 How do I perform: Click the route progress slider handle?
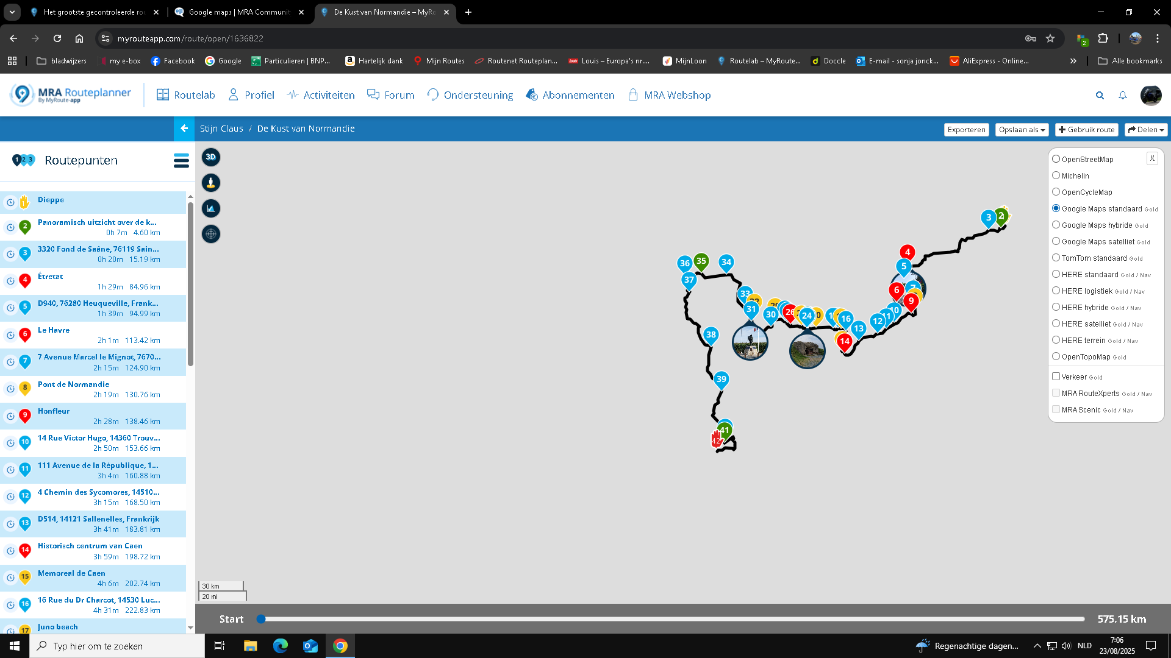(261, 619)
